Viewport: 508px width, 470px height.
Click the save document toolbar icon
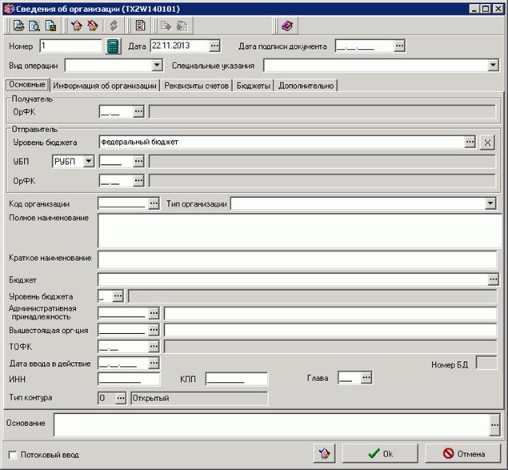(x=50, y=26)
